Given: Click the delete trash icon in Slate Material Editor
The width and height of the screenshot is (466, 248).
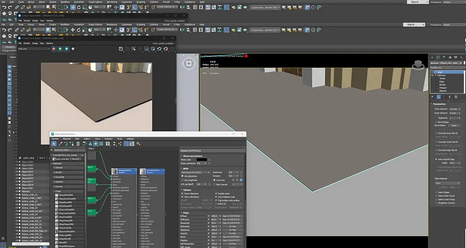Looking at the screenshot, I should tap(78, 144).
